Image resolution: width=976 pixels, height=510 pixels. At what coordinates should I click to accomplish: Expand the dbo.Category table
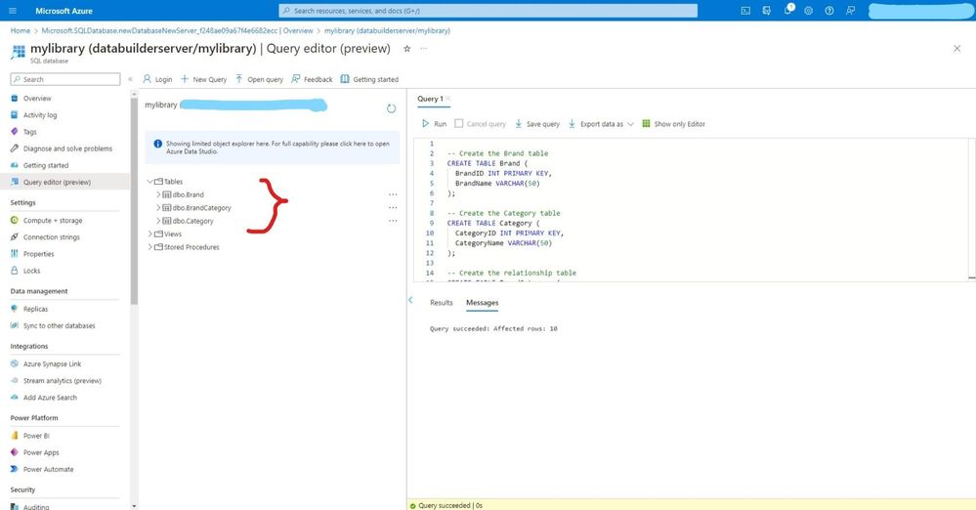click(x=158, y=221)
